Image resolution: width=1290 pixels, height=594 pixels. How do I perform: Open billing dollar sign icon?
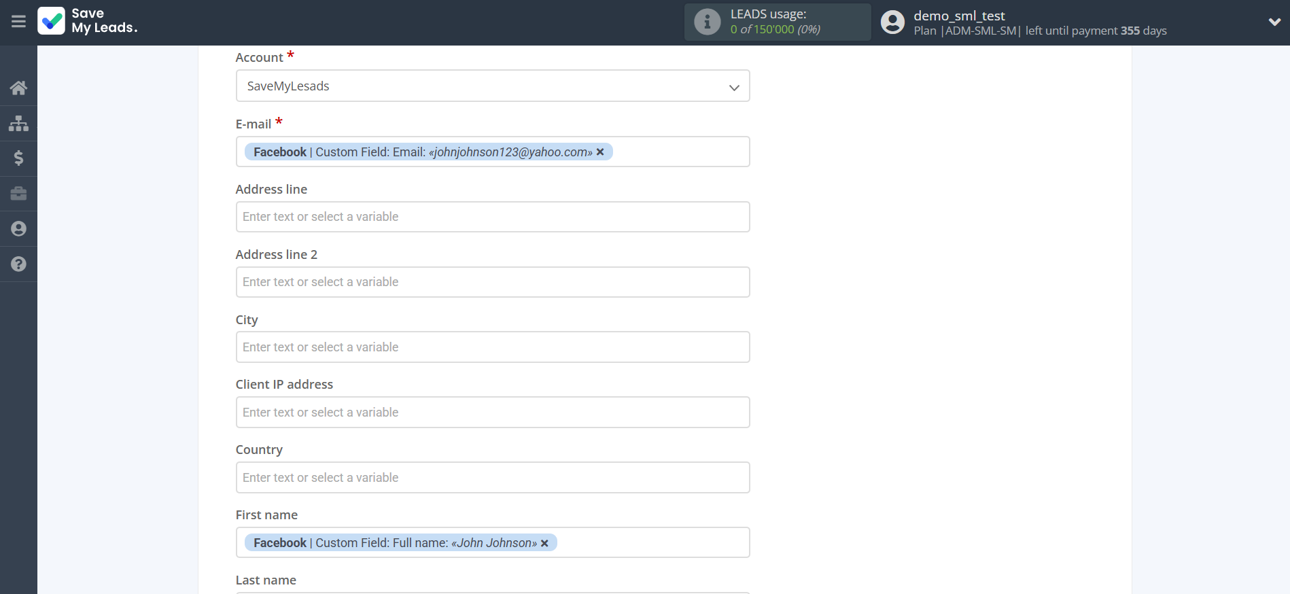pos(18,158)
